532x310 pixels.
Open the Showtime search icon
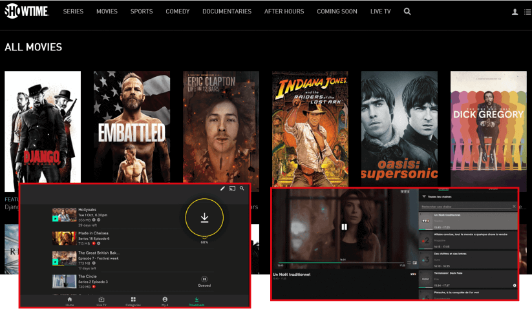[407, 12]
